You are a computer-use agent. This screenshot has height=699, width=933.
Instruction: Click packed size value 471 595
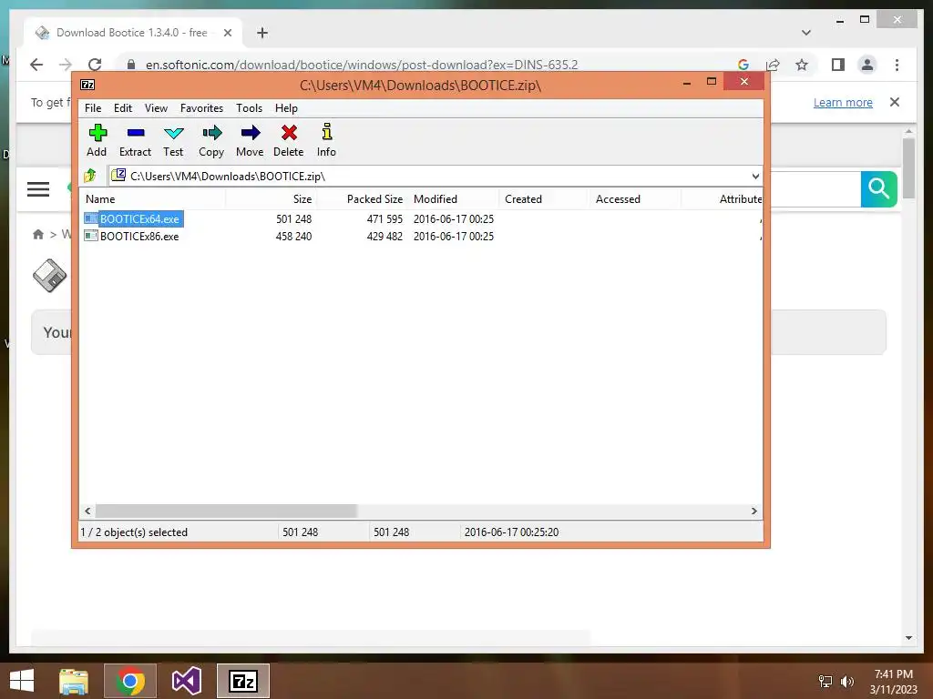[384, 218]
